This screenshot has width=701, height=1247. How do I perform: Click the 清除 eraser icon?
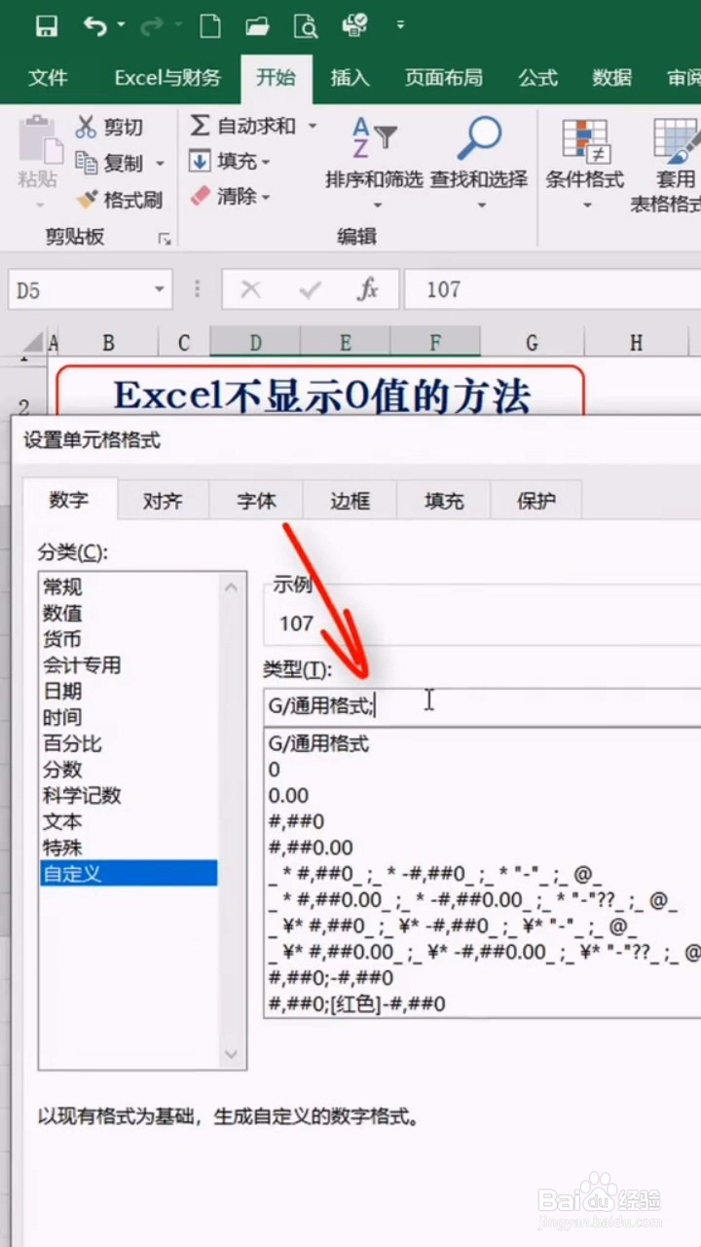coord(200,196)
